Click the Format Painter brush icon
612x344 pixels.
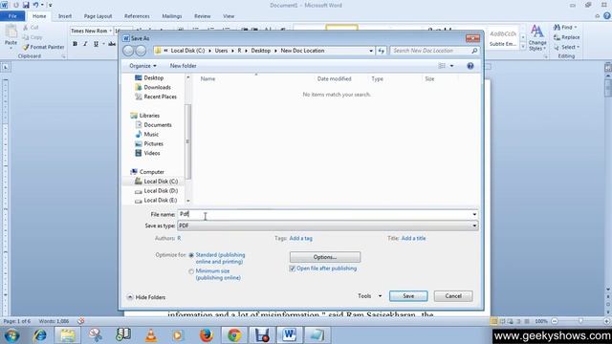click(x=26, y=47)
